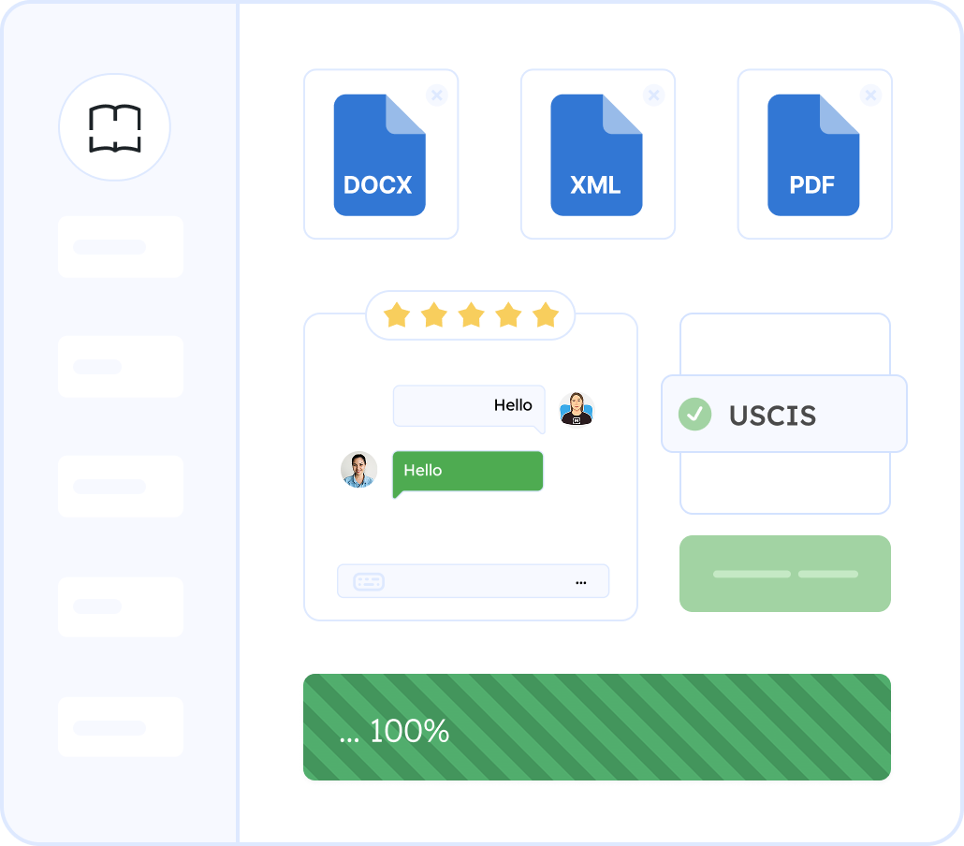
Task: Click the open book logo icon
Action: coord(114,127)
